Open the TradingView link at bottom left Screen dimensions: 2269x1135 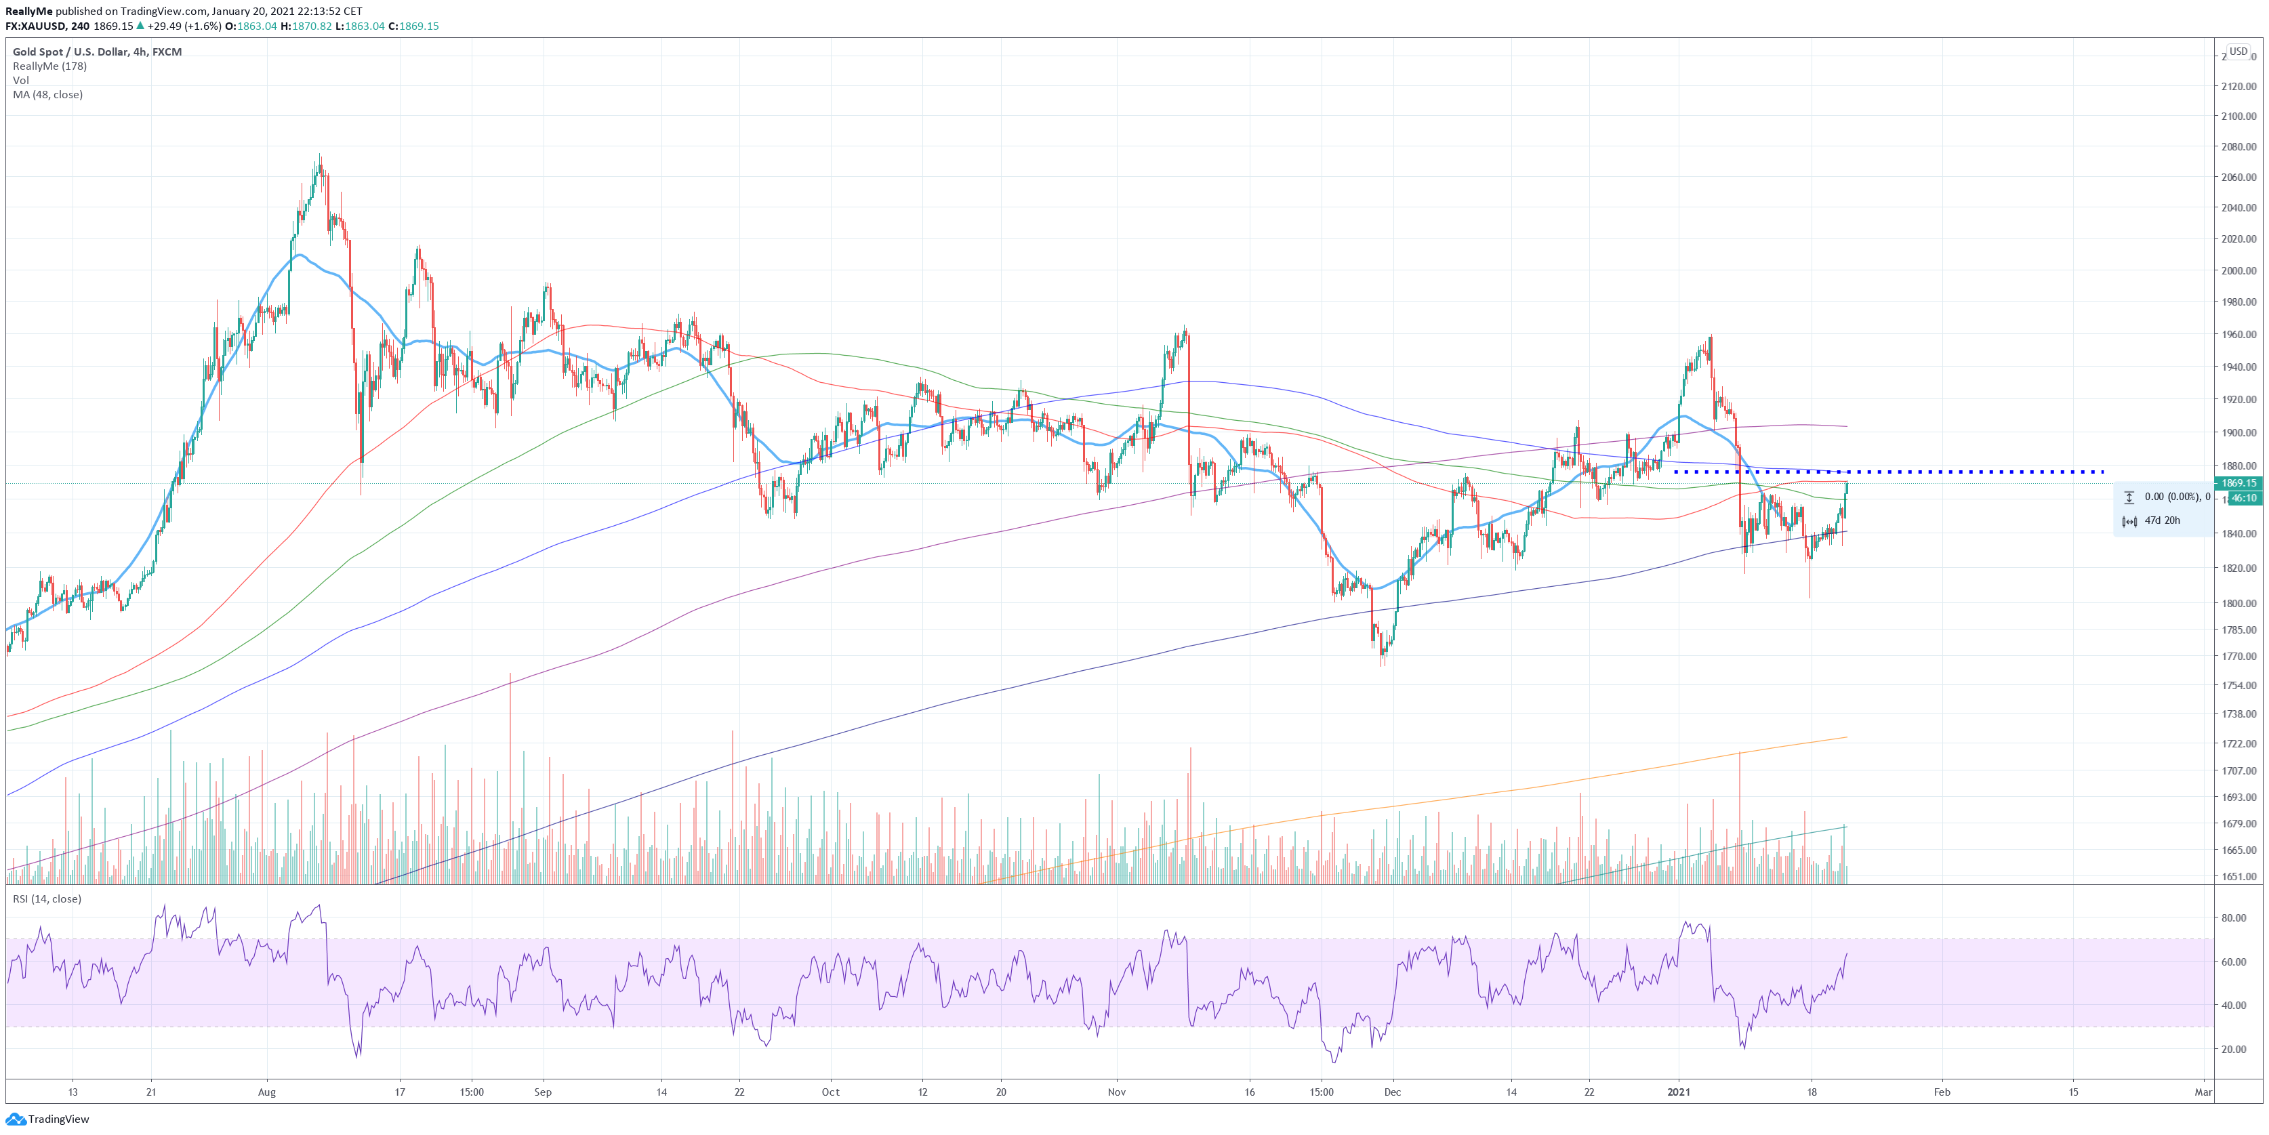tap(58, 1119)
